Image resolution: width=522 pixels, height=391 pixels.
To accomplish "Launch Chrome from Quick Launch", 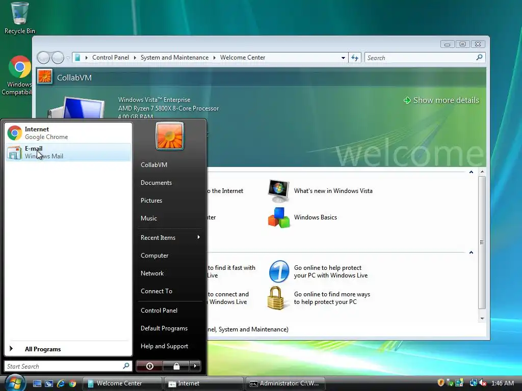I will click(x=72, y=383).
